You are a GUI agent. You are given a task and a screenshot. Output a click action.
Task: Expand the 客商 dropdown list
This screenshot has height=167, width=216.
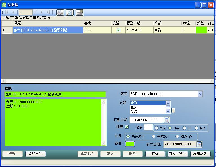(200, 94)
